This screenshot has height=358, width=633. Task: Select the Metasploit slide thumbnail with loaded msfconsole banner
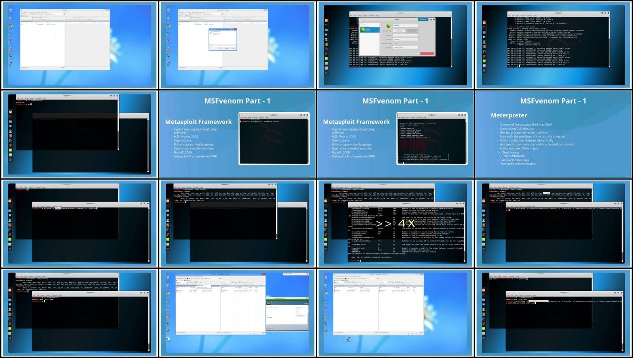pos(395,134)
